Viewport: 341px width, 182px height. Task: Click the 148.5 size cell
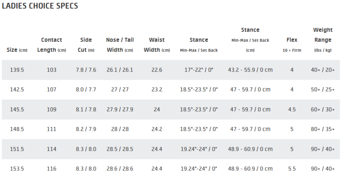(17, 129)
